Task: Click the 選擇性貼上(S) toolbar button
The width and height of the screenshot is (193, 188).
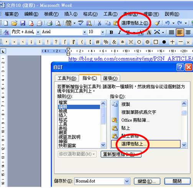Action: 135,23
